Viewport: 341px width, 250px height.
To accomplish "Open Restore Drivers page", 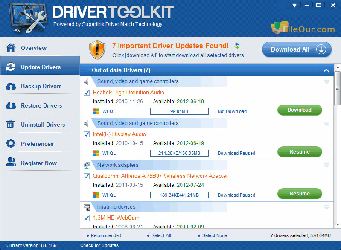I will tap(40, 105).
